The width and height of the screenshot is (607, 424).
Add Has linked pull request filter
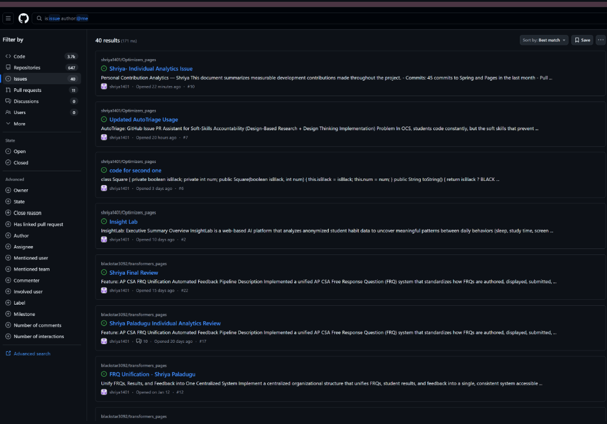pos(38,225)
